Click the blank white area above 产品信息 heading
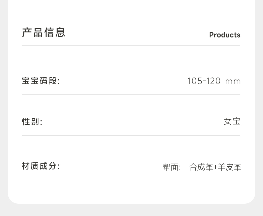Image resolution: width=263 pixels, height=216 pixels. 131,12
